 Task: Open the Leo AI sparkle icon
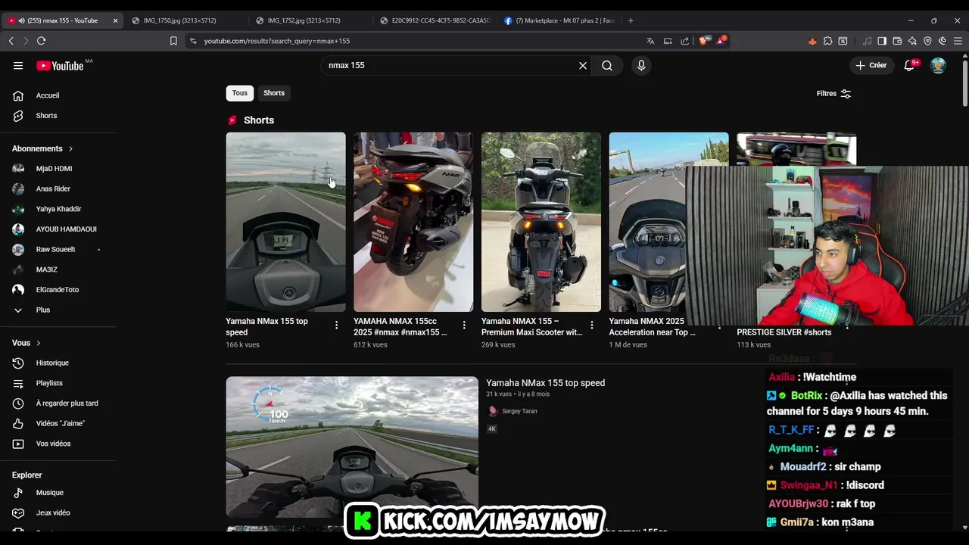coord(912,41)
